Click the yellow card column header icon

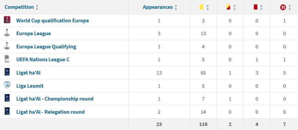pyautogui.click(x=201, y=7)
